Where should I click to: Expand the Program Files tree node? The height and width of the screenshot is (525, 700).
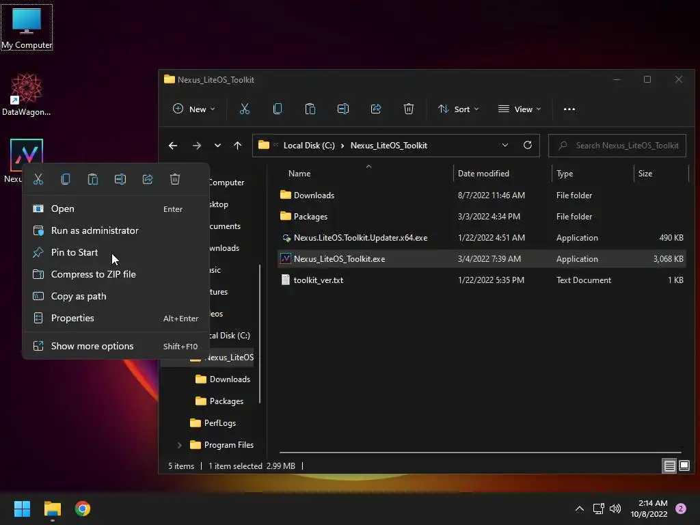pos(179,445)
